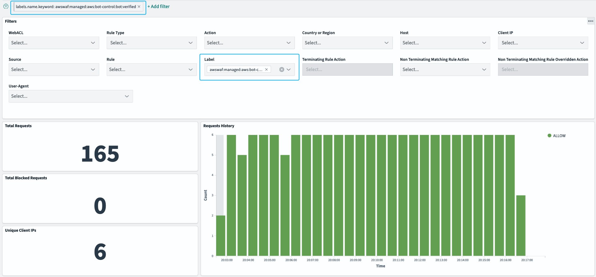Click Add filter link

point(158,7)
